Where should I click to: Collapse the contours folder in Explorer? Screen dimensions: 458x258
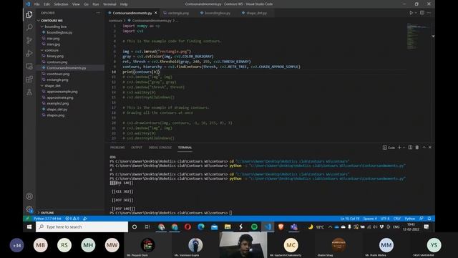[52, 50]
